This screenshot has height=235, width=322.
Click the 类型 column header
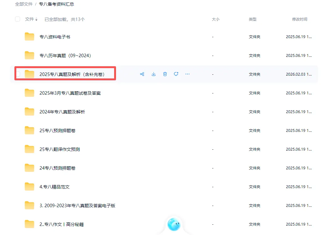[x=253, y=19]
